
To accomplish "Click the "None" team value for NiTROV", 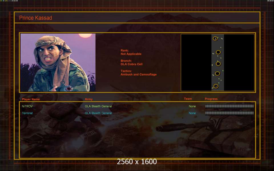I will click(192, 106).
